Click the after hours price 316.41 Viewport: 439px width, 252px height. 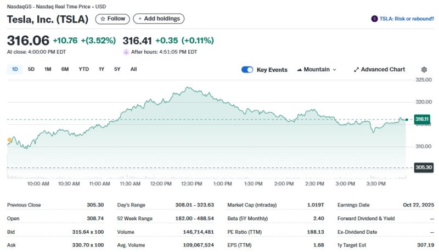(x=137, y=41)
